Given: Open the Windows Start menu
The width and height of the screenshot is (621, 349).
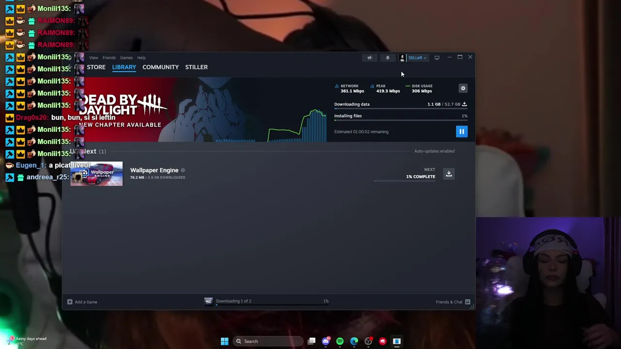Looking at the screenshot, I should coord(224,341).
